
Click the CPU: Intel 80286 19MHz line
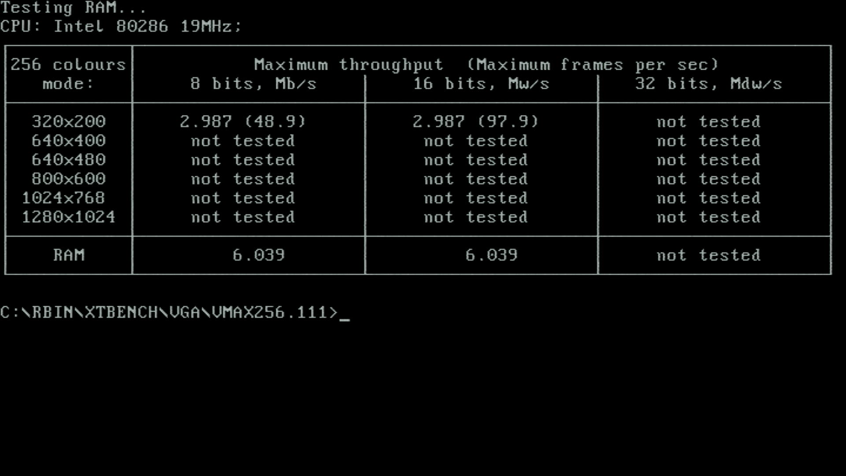(x=121, y=26)
